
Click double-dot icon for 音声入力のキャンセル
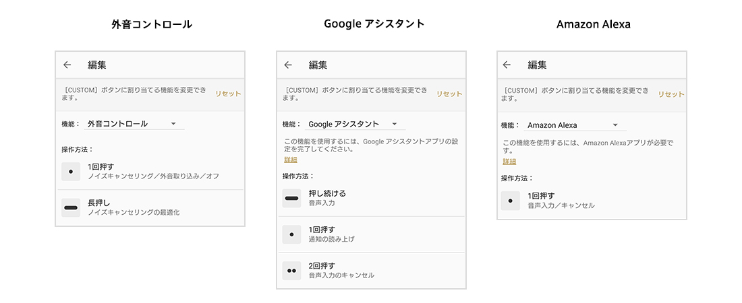(x=291, y=271)
